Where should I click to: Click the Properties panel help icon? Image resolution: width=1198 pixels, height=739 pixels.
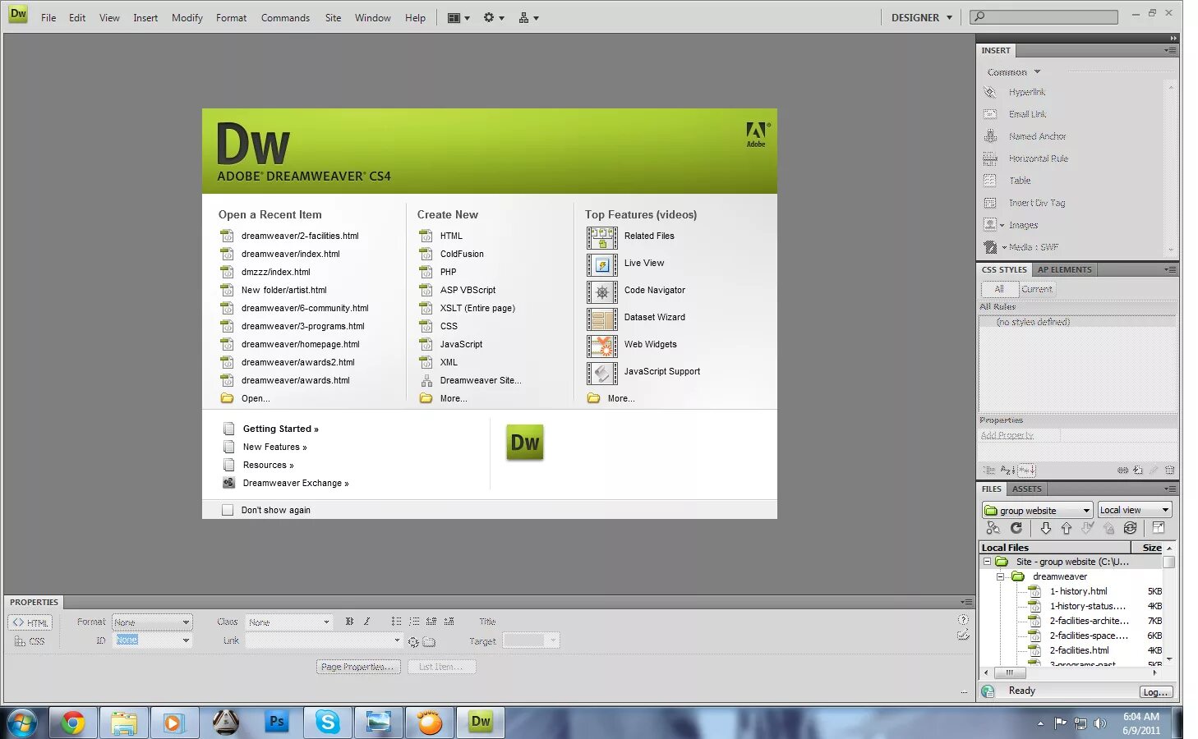coord(963,620)
